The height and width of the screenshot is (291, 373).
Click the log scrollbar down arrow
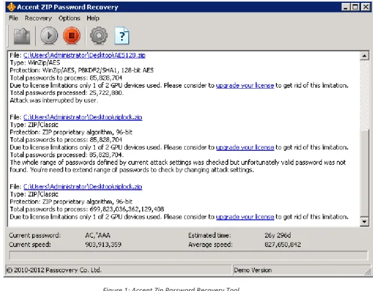[365, 222]
